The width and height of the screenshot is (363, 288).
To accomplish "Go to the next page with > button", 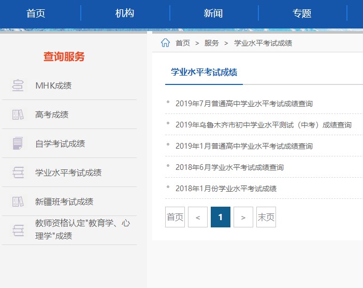I will click(x=243, y=218).
